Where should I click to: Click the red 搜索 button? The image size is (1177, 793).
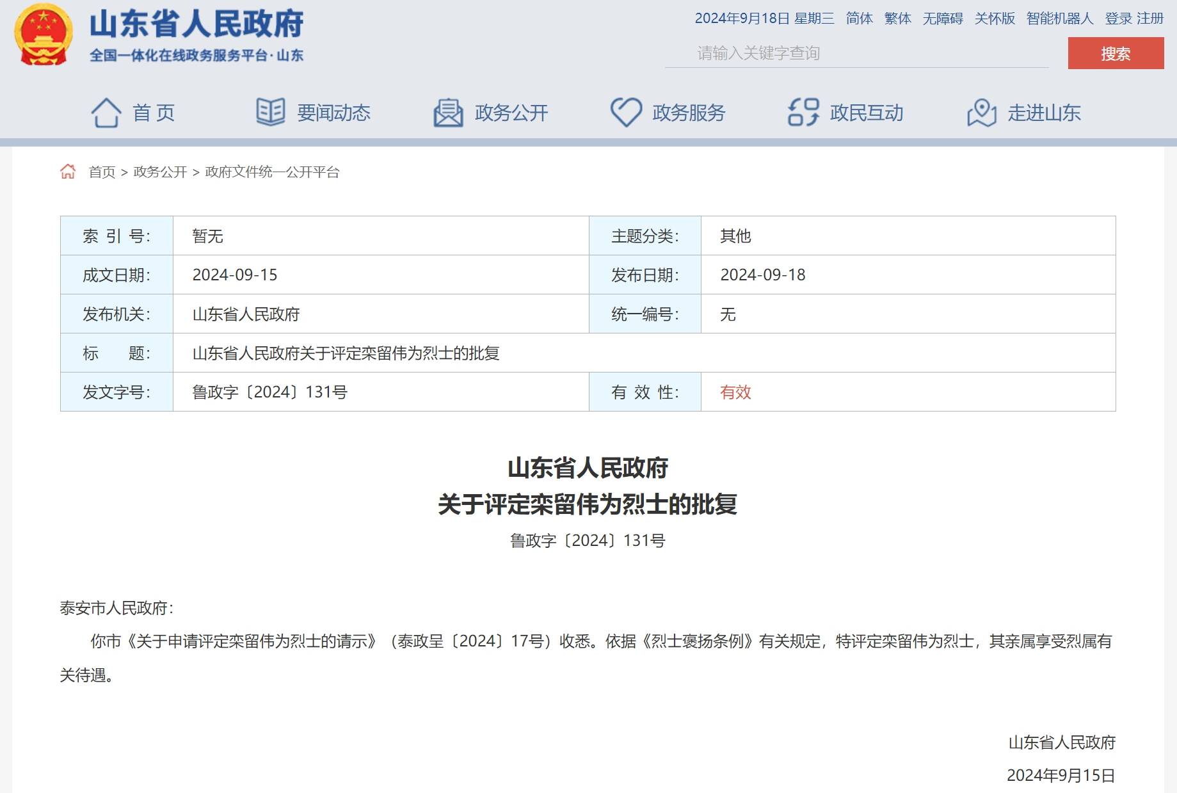click(x=1116, y=53)
